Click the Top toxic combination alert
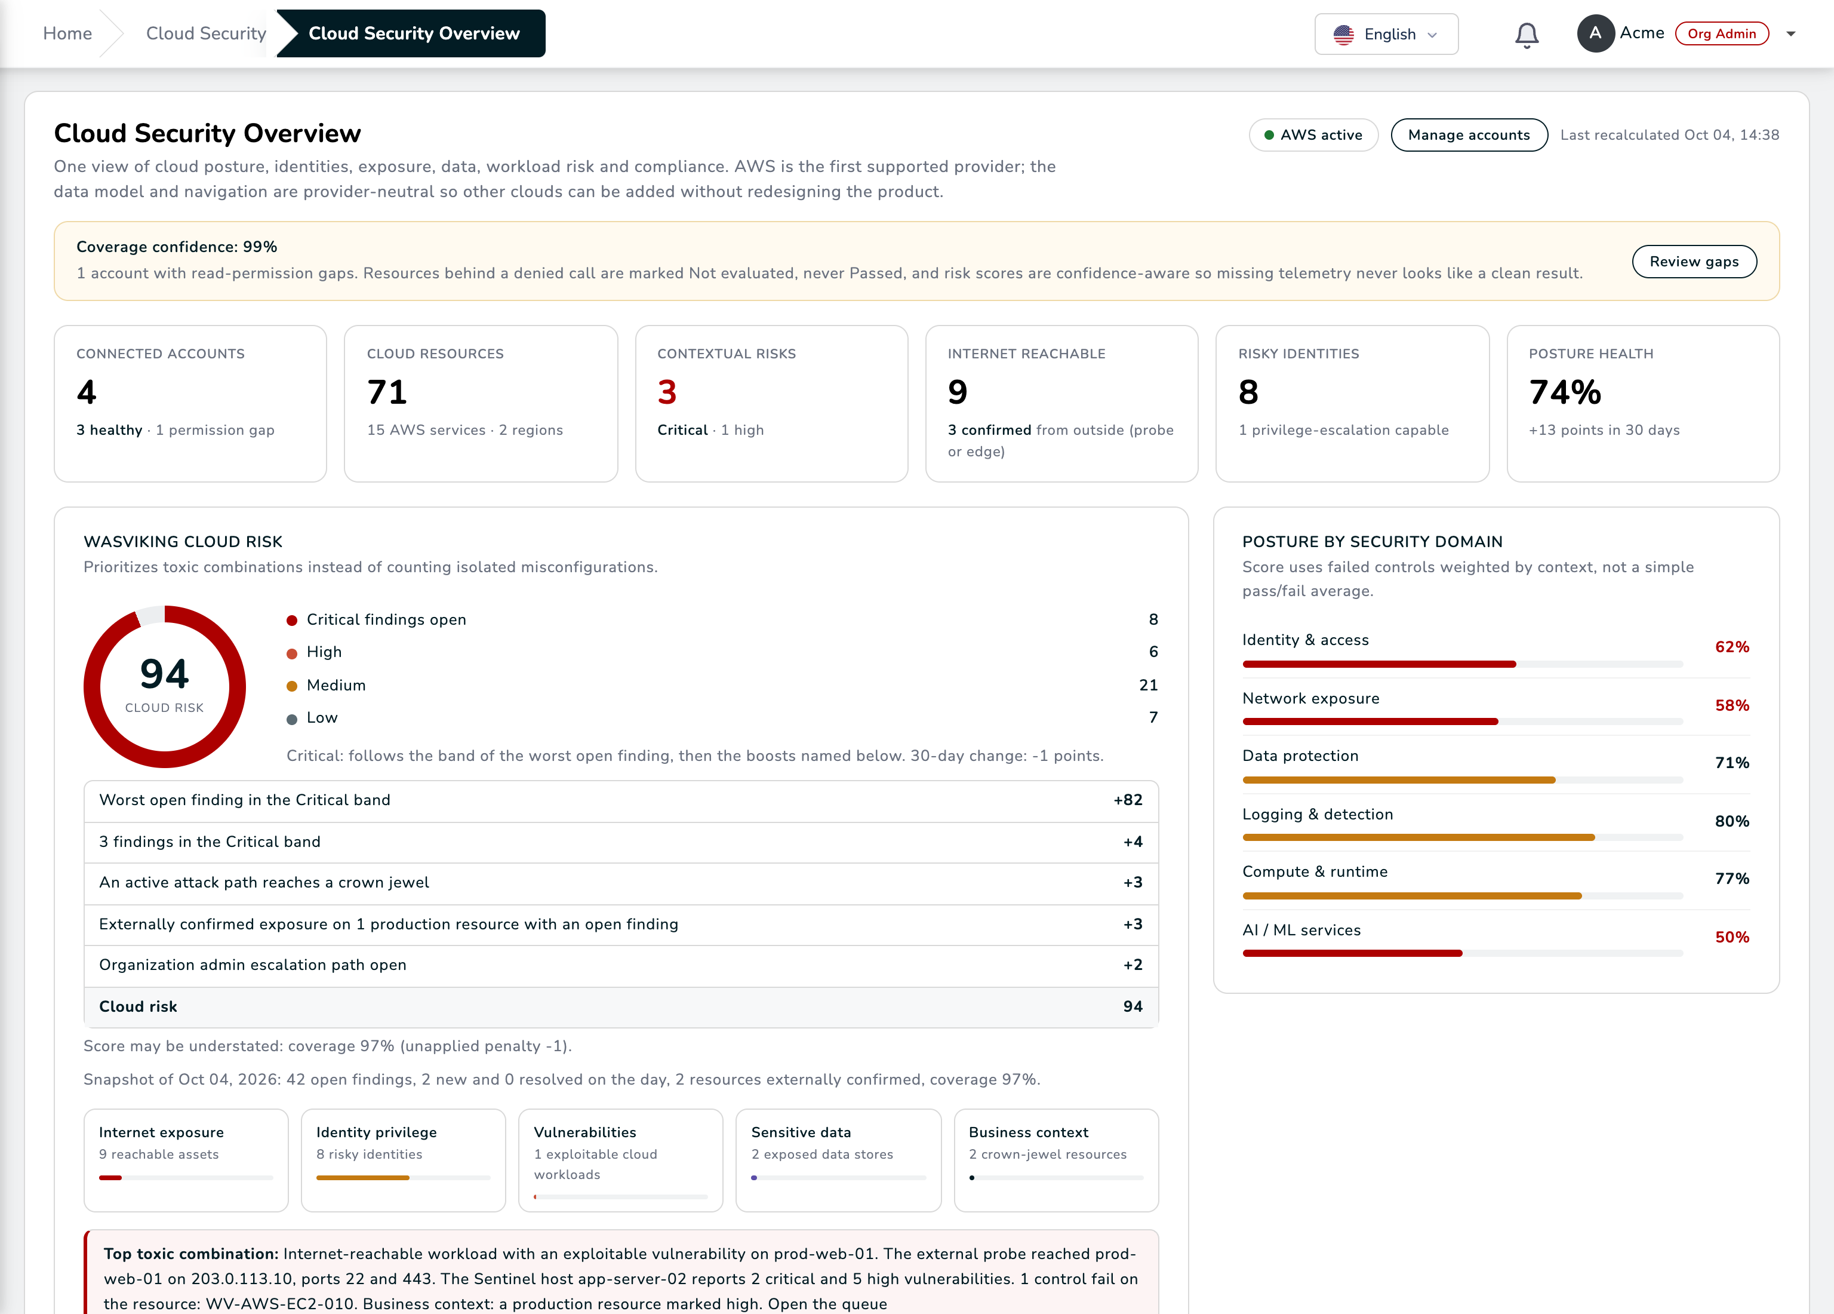 [x=621, y=1273]
